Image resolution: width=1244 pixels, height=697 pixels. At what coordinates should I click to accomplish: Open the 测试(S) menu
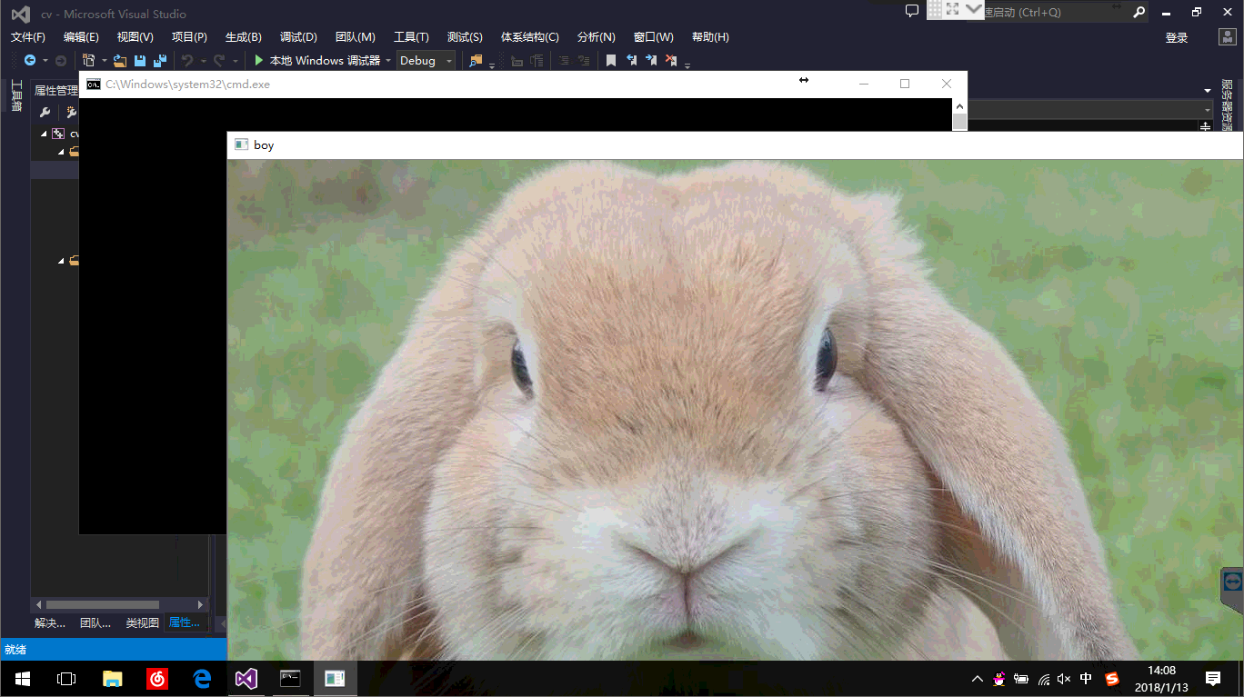tap(465, 37)
